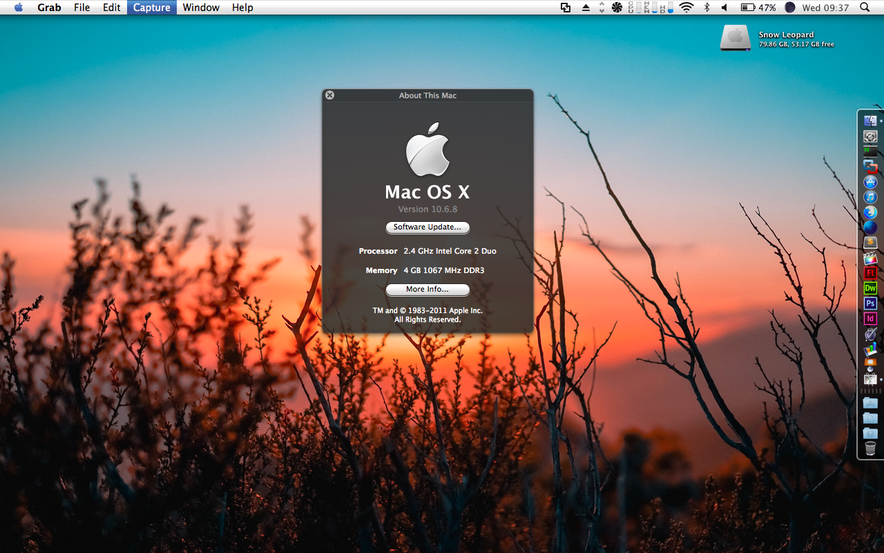Screen dimensions: 884x553
Task: Open the Apple menu
Action: point(19,8)
